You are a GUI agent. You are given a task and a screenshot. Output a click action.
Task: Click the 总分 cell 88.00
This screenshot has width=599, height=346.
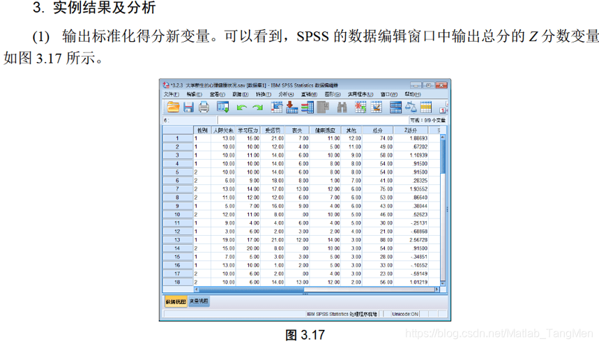click(377, 240)
